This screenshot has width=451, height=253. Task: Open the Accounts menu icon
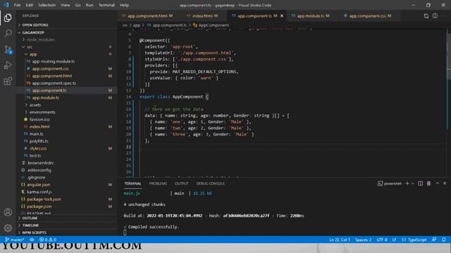(x=8, y=212)
